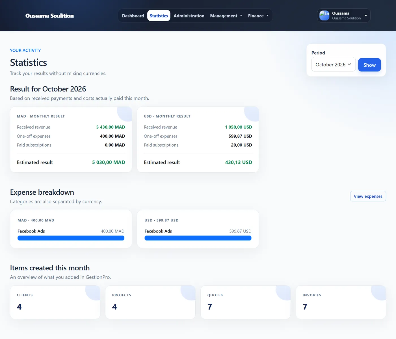This screenshot has height=339, width=396.
Task: Click the MAD Facebook Ads progress bar
Action: click(71, 238)
